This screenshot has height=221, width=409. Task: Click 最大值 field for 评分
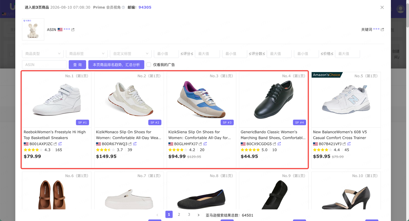point(207,54)
